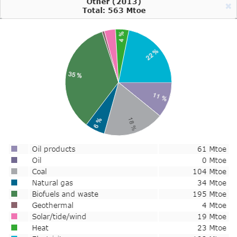Click the Heat green color swatch
This screenshot has height=237, width=237.
pyautogui.click(x=14, y=228)
